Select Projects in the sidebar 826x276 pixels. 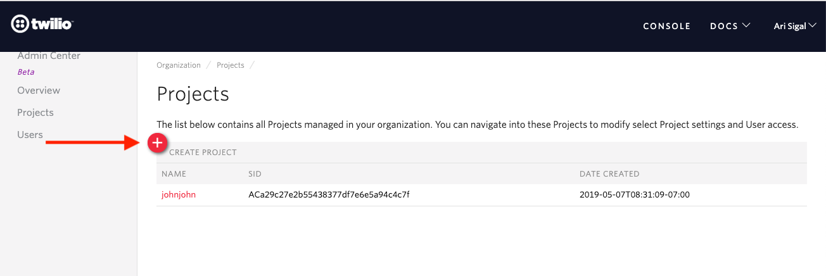coord(35,113)
